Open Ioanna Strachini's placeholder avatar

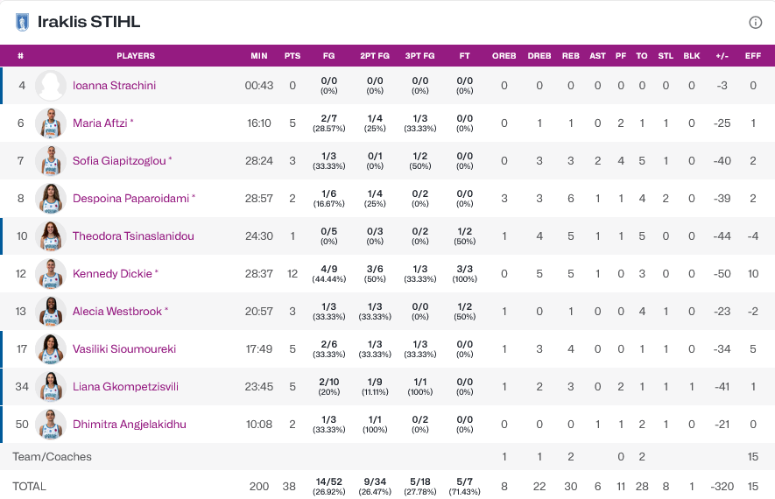click(x=51, y=86)
